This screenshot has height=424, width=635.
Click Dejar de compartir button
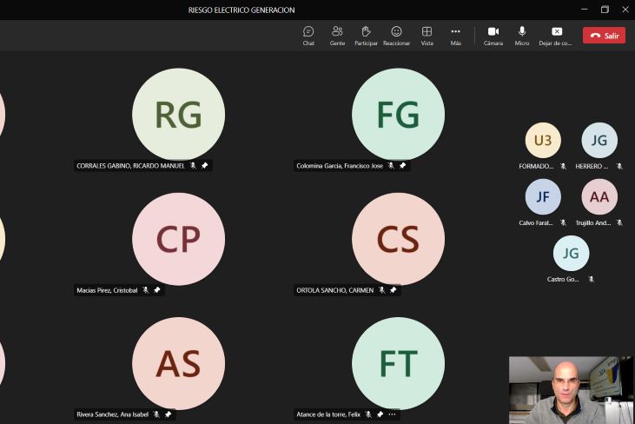[556, 36]
